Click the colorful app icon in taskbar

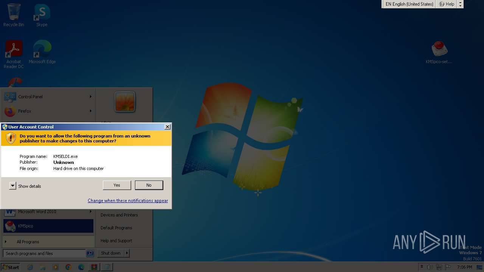[x=94, y=267]
